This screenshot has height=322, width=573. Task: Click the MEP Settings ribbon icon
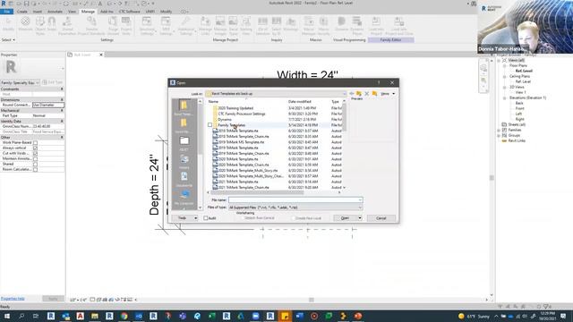(166, 26)
